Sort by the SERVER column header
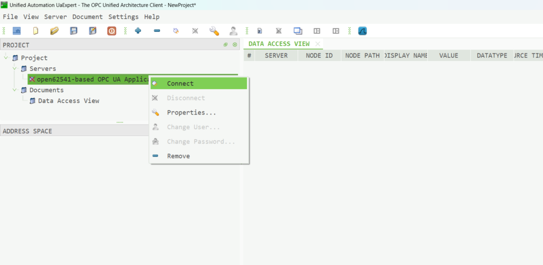The height and width of the screenshot is (265, 543). (x=276, y=55)
